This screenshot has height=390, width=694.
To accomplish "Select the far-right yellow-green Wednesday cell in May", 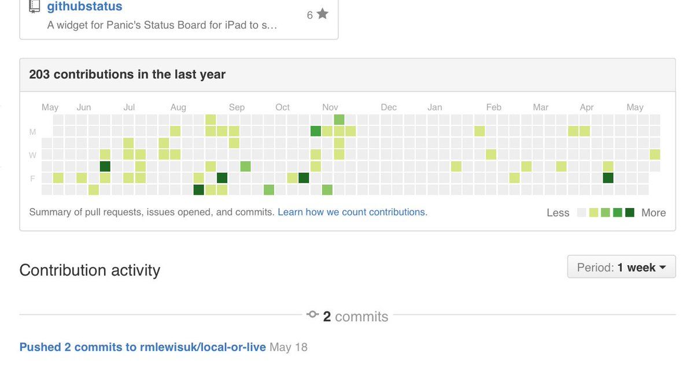I will point(655,154).
